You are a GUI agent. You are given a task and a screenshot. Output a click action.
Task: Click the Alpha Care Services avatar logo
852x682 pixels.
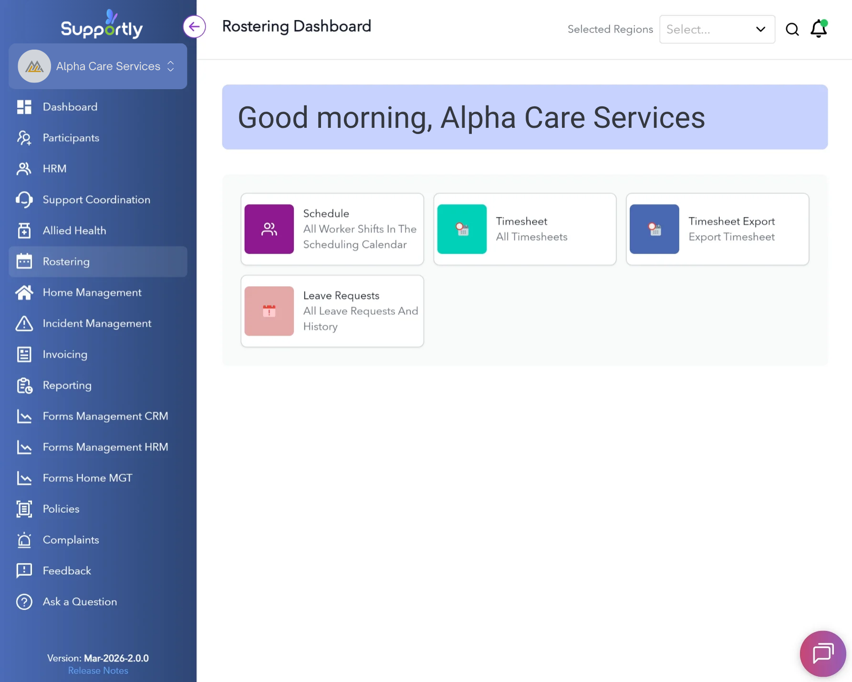34,66
